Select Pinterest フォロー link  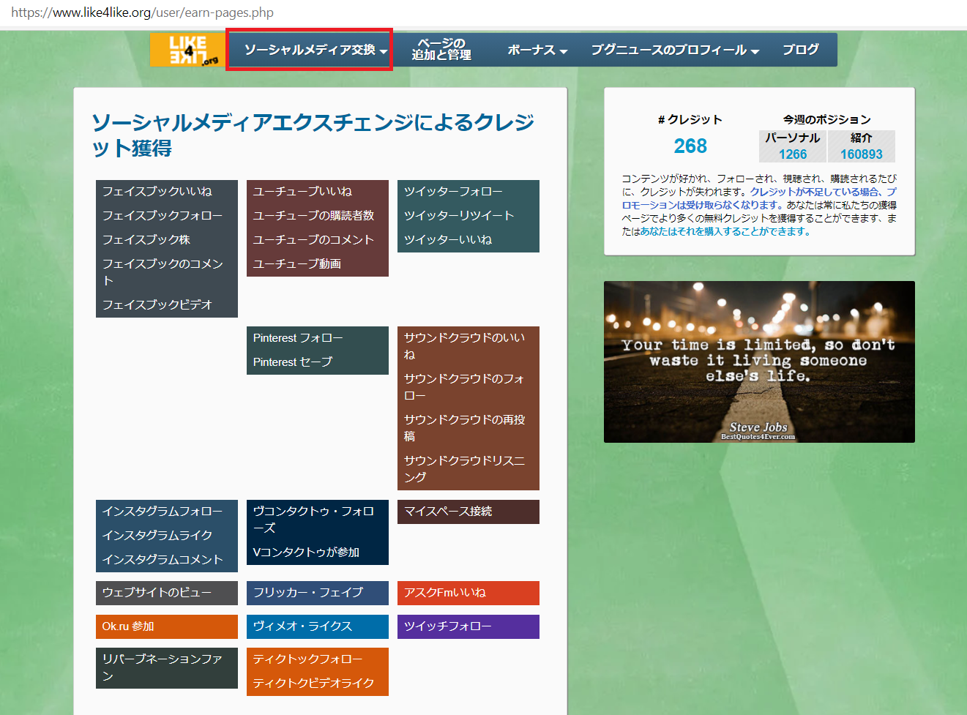coord(297,338)
